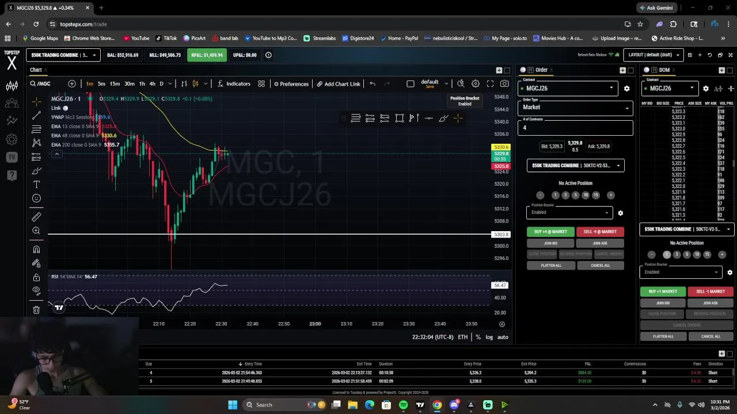Open the trading chart icon in Topstep sidebar
Image resolution: width=737 pixels, height=414 pixels.
point(12,86)
